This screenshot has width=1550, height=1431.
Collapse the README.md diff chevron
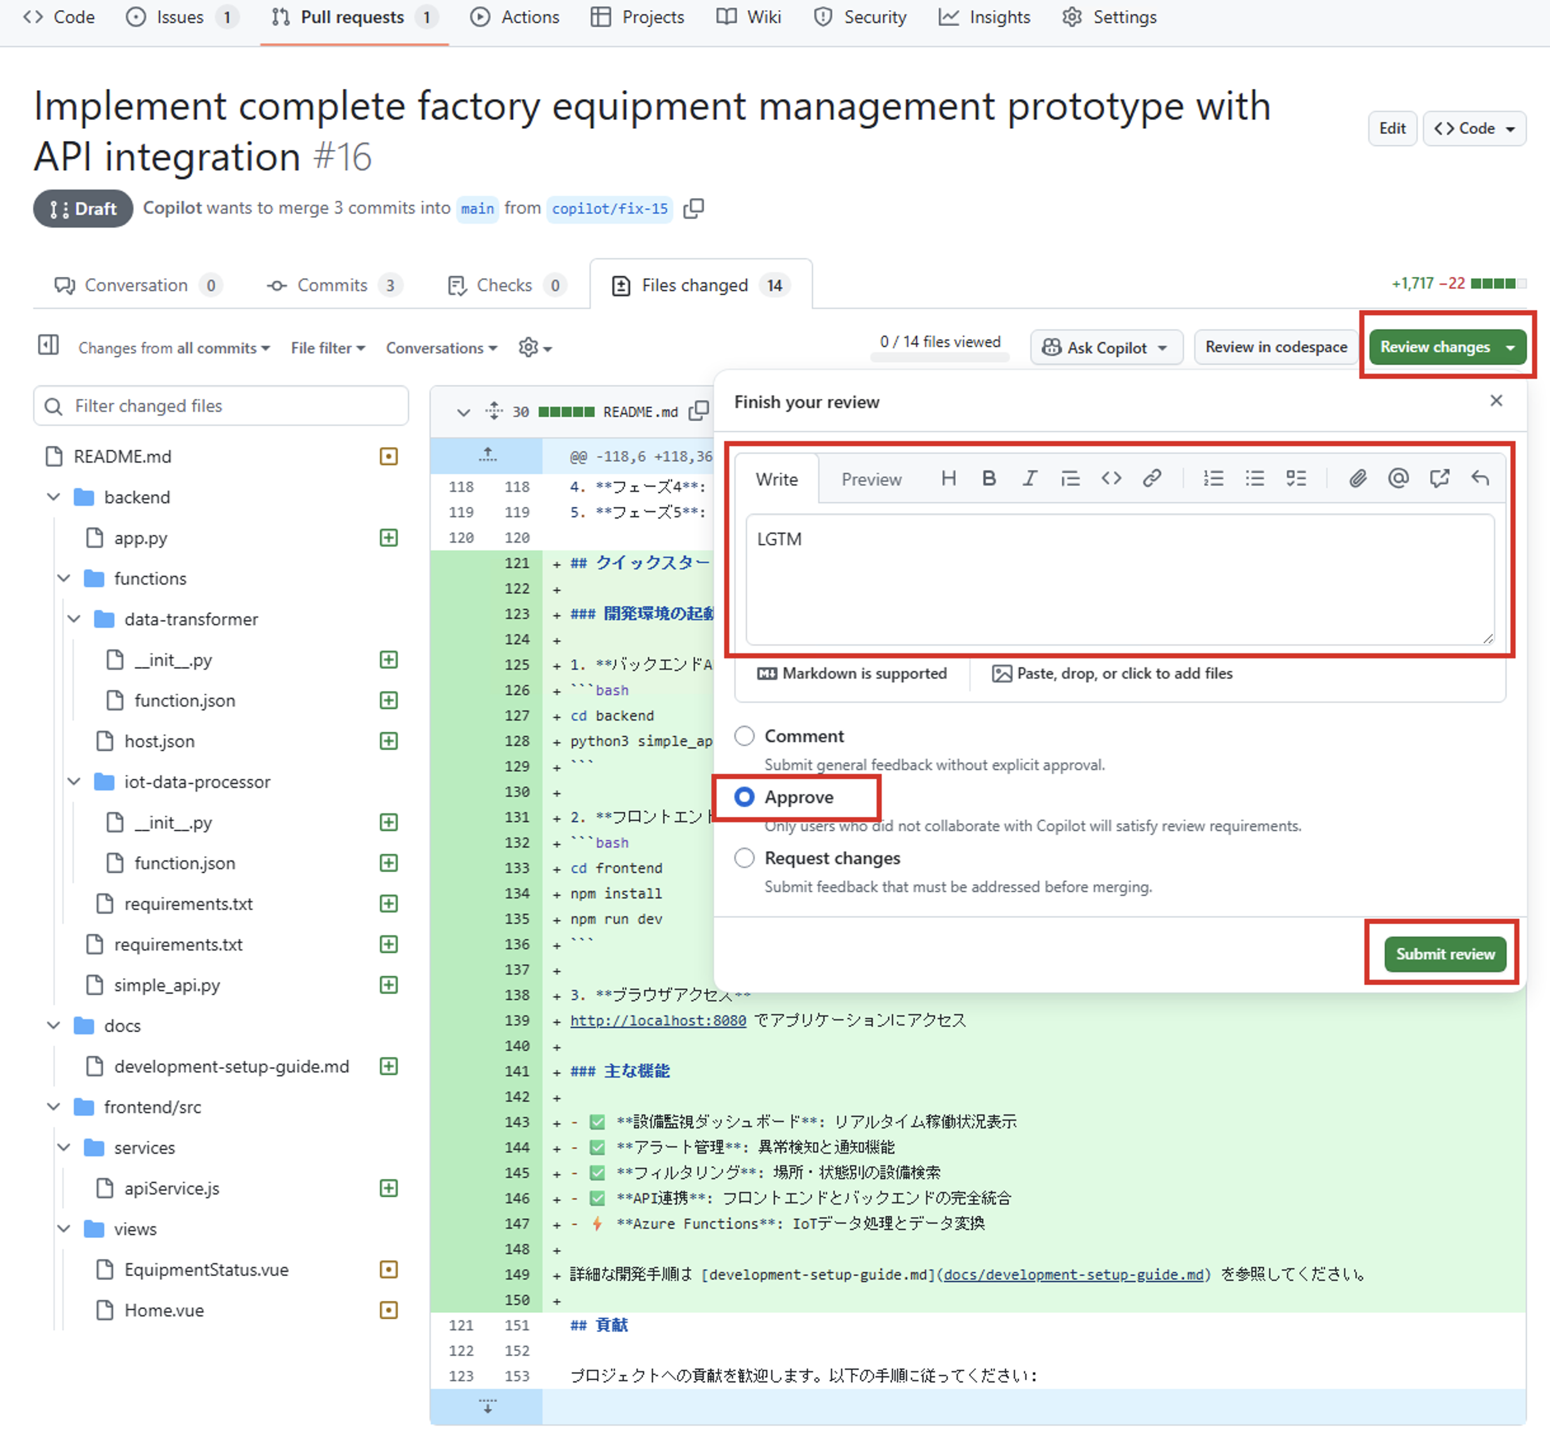pos(463,412)
